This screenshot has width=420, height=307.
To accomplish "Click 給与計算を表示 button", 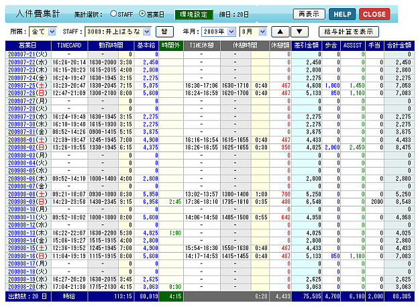I will (348, 32).
